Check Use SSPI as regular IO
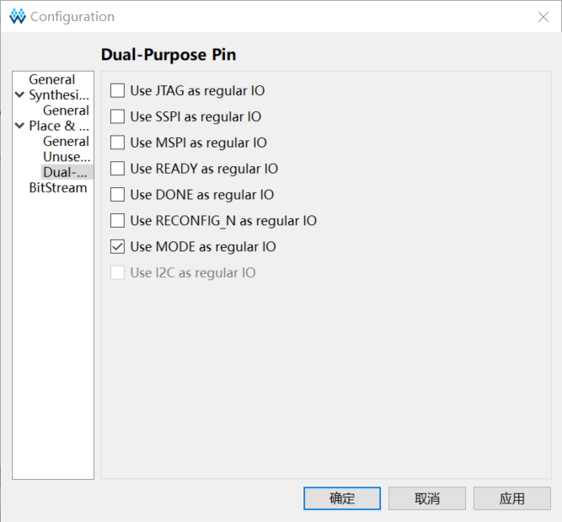This screenshot has height=522, width=562. tap(118, 116)
